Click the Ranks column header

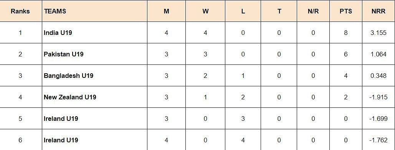[20, 12]
